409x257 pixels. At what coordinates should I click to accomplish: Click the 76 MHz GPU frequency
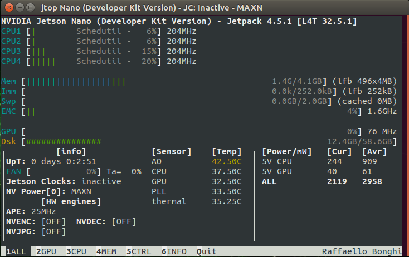tap(382, 131)
